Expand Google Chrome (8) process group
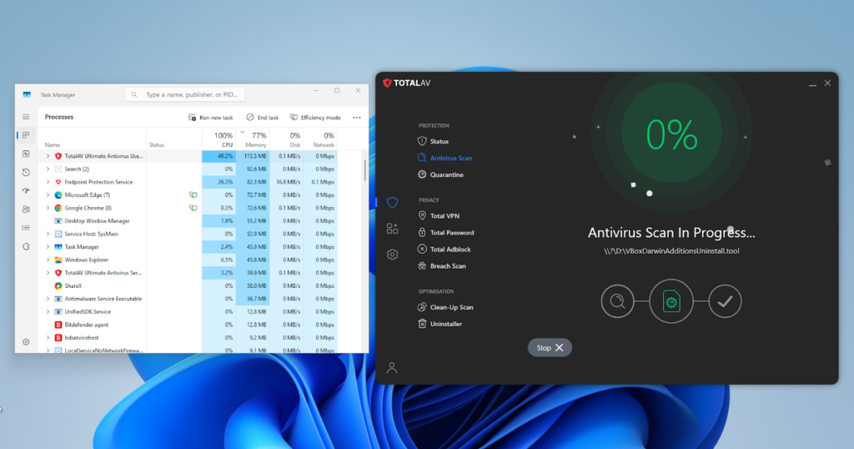This screenshot has width=854, height=449. click(x=48, y=208)
